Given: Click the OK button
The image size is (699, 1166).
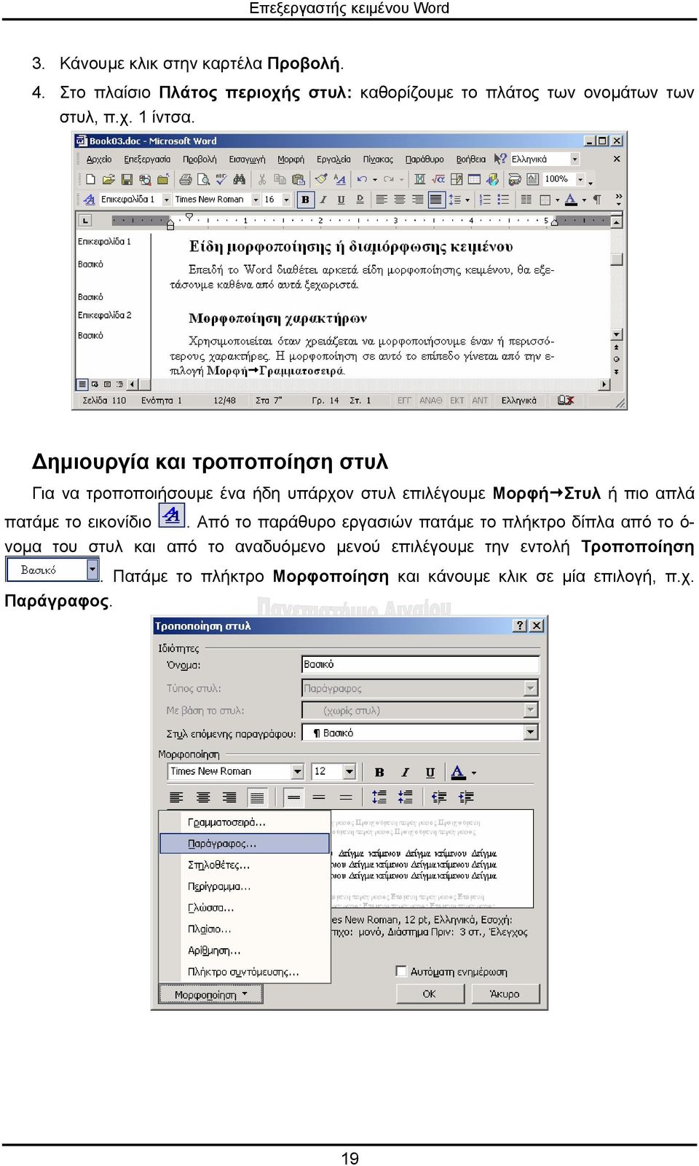Looking at the screenshot, I should [430, 993].
